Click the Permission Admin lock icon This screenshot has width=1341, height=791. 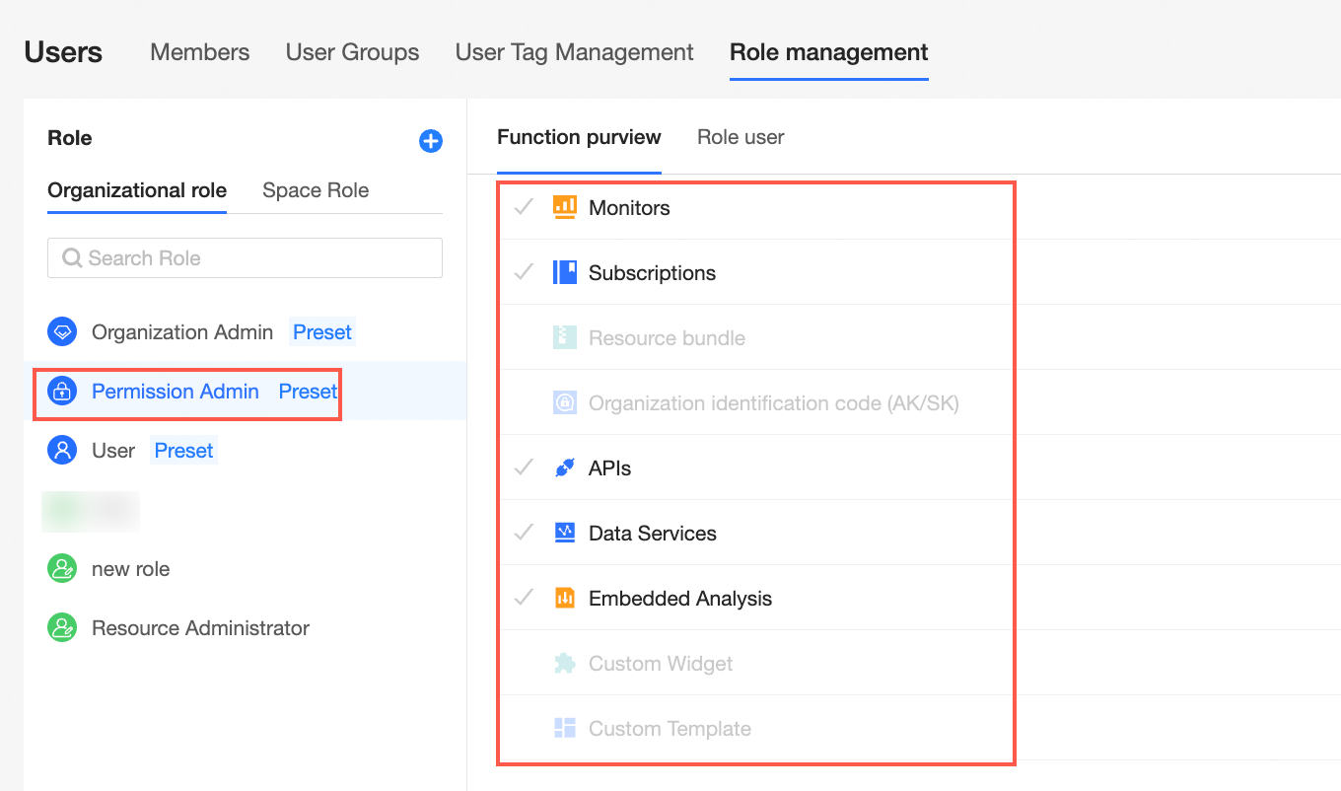(62, 392)
